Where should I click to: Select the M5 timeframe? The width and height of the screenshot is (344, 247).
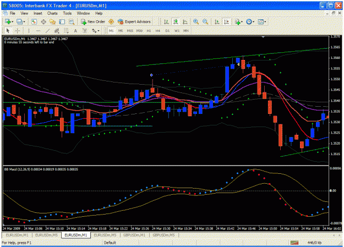pos(121,31)
